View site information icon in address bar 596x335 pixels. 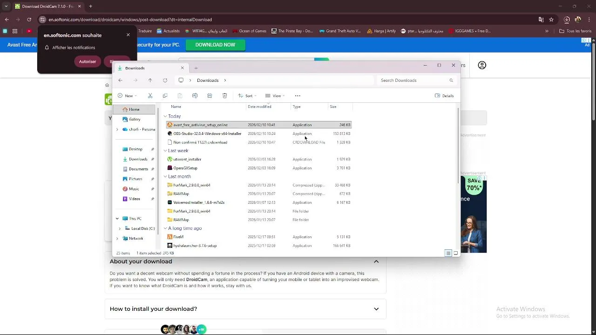point(42,20)
